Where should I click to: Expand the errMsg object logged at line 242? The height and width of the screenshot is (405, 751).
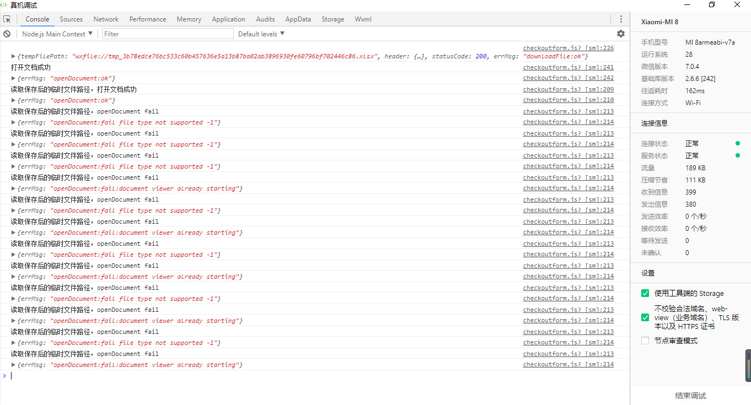click(x=14, y=78)
